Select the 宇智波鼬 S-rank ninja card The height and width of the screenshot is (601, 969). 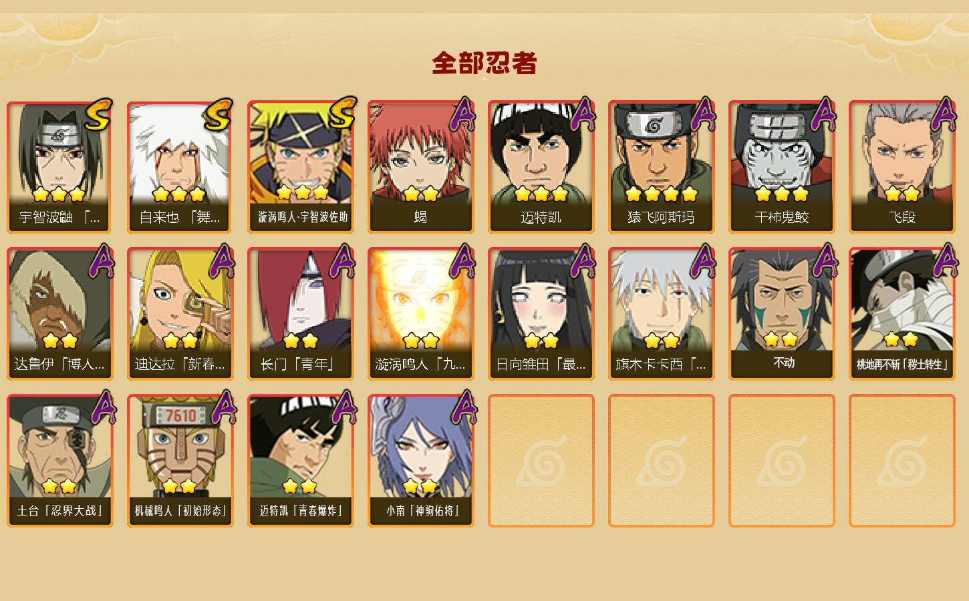60,167
